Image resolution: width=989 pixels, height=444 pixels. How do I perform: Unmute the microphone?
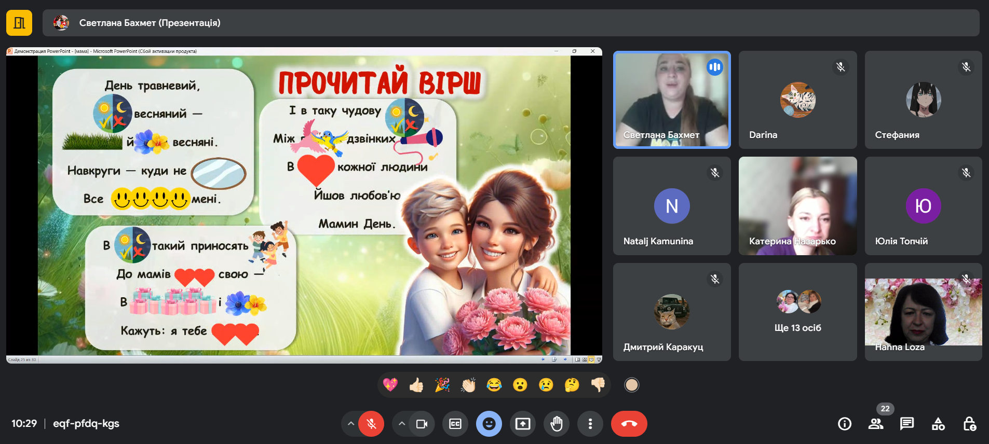point(371,424)
